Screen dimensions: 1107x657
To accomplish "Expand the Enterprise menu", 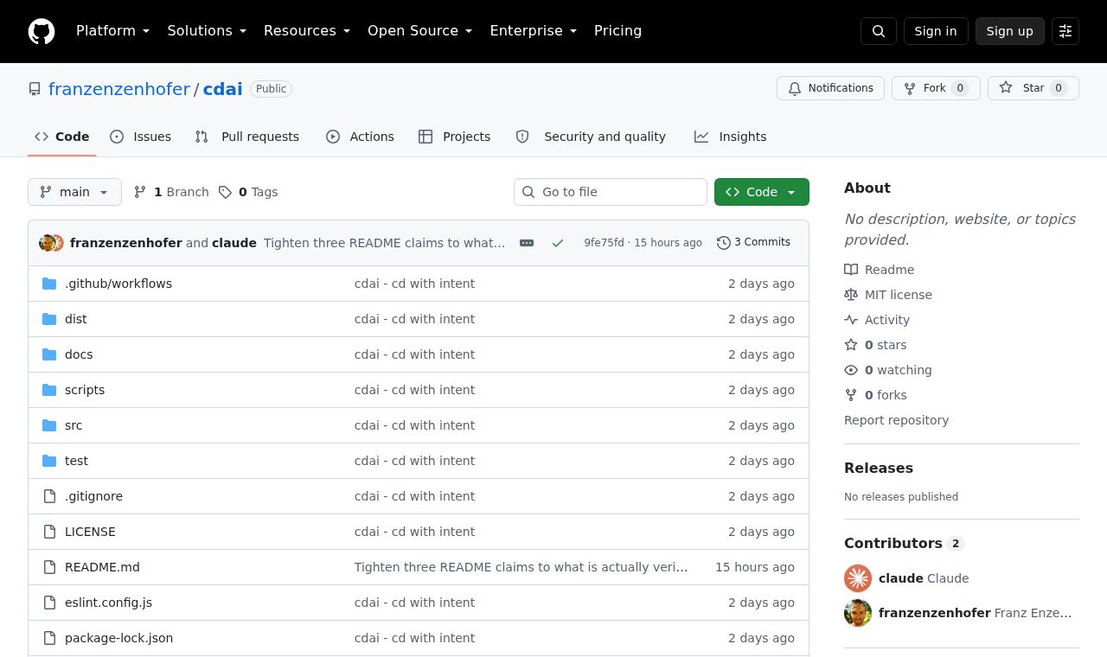I will click(534, 31).
